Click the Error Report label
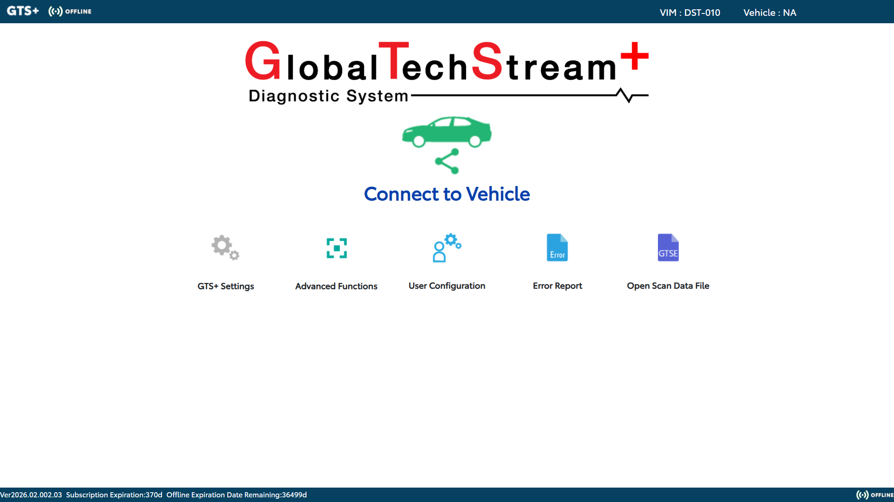The image size is (894, 502). coord(557,286)
